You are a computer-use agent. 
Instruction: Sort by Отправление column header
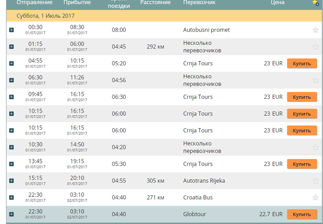(x=34, y=3)
